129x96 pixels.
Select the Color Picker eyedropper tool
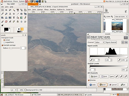pos(3,14)
